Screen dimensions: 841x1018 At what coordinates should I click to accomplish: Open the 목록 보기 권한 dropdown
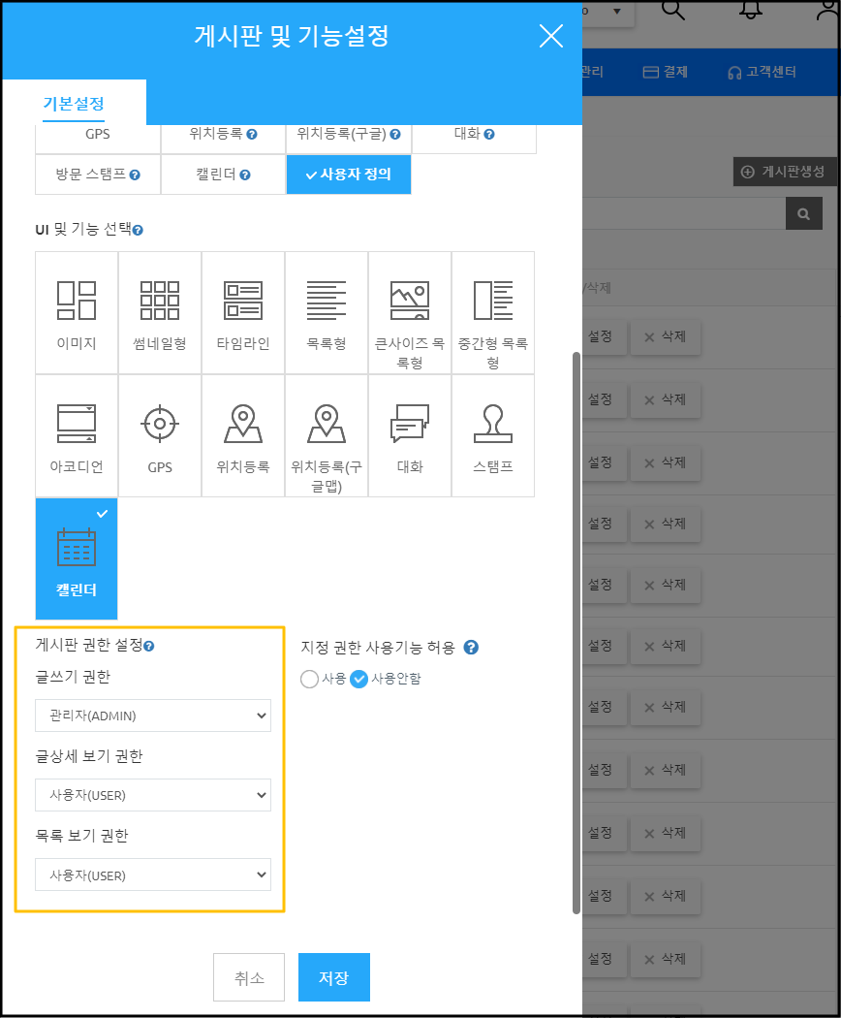coord(153,875)
